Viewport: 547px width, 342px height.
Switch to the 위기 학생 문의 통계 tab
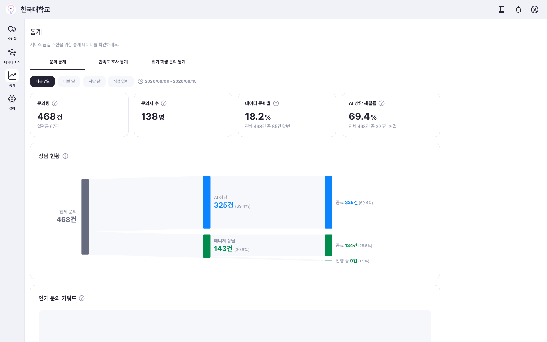pos(169,62)
